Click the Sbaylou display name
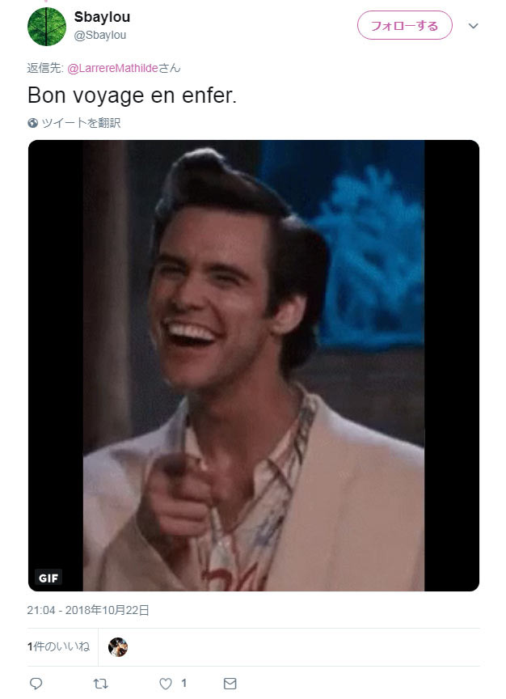This screenshot has height=699, width=506. 102,17
